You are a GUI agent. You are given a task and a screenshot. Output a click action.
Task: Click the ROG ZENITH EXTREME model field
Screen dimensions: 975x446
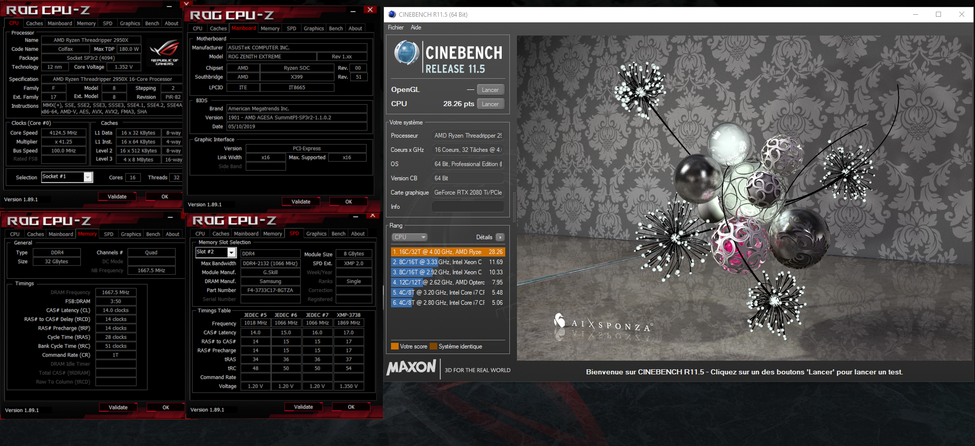pyautogui.click(x=271, y=57)
